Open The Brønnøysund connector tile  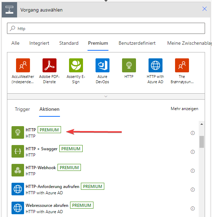(x=182, y=65)
